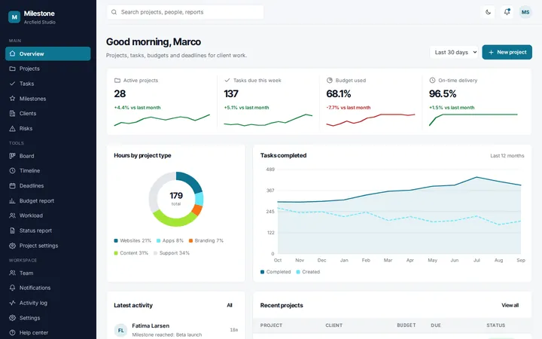Sort by the PROJECT column header
This screenshot has width=542, height=339.
pos(271,325)
